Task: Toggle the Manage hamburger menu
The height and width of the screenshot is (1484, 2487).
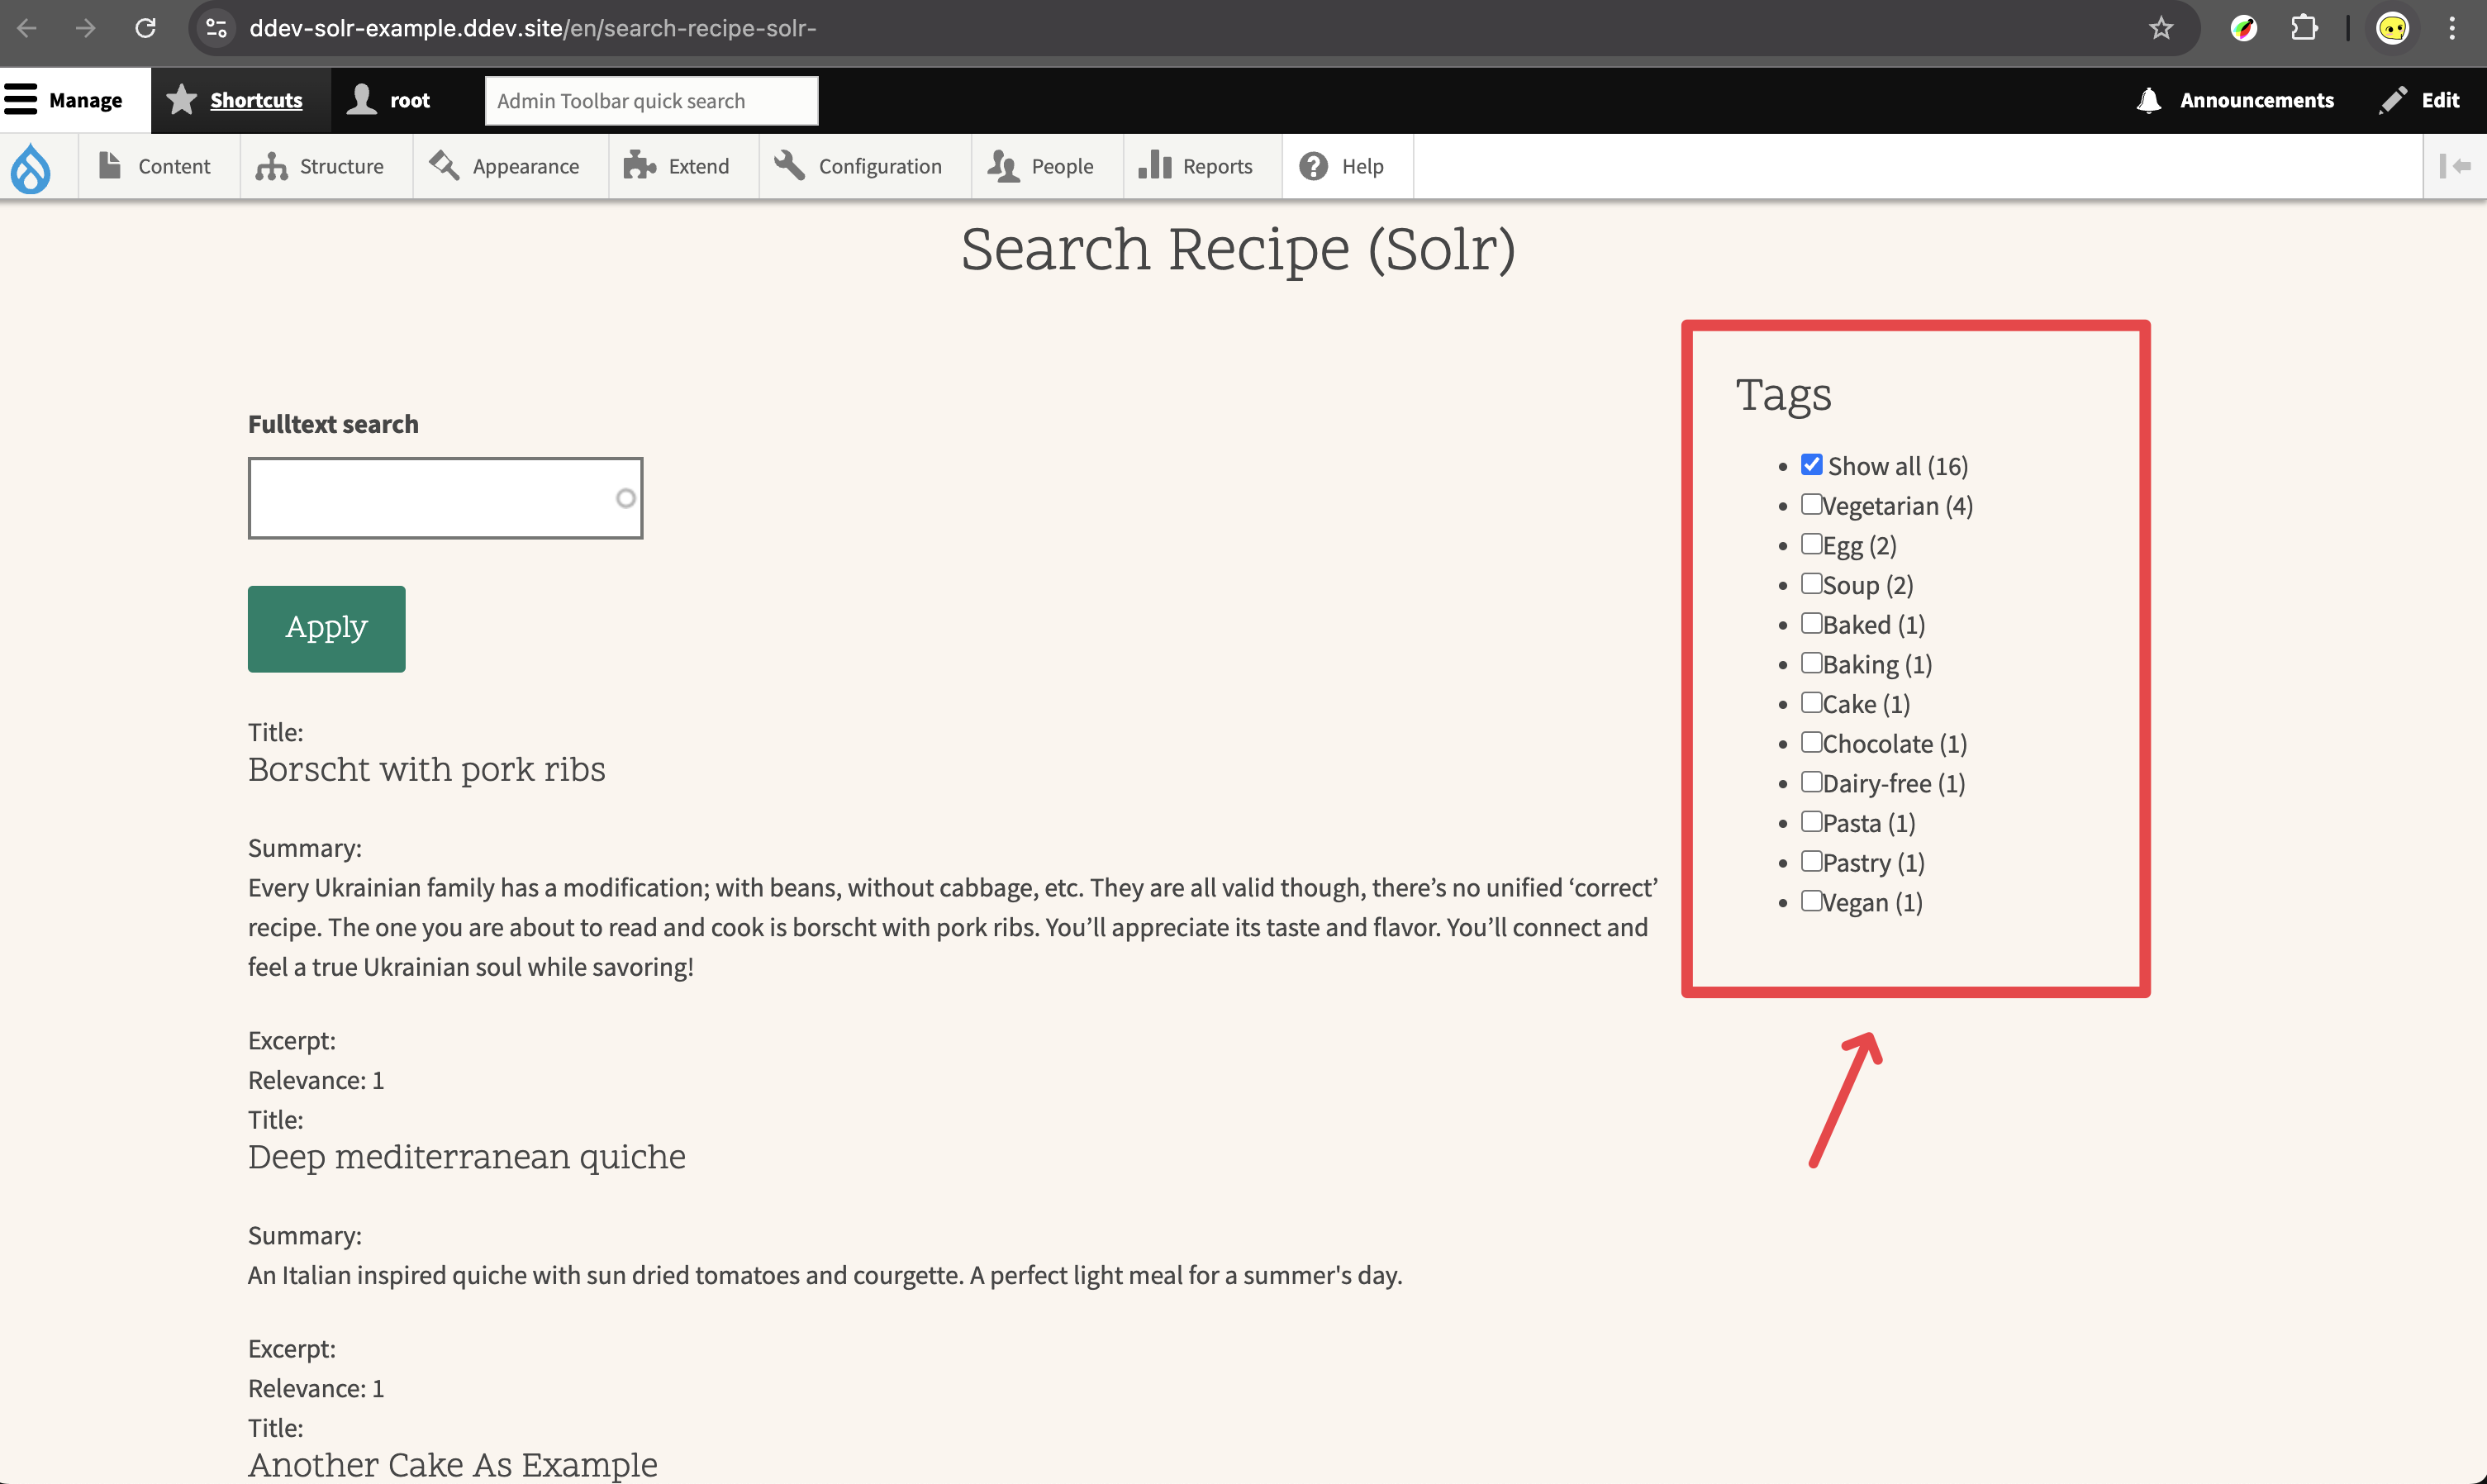Action: click(63, 100)
